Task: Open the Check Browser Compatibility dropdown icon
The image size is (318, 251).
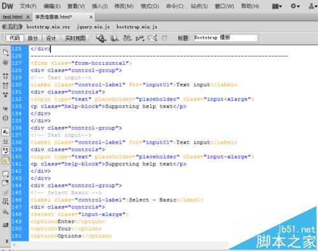Action: point(153,38)
